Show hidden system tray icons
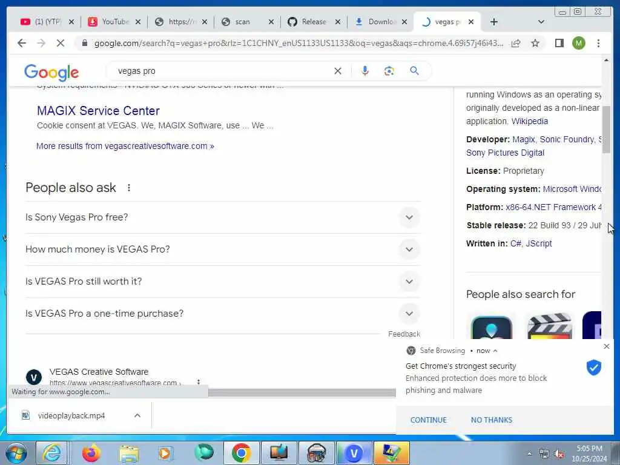Viewport: 620px width, 465px height. pyautogui.click(x=529, y=453)
